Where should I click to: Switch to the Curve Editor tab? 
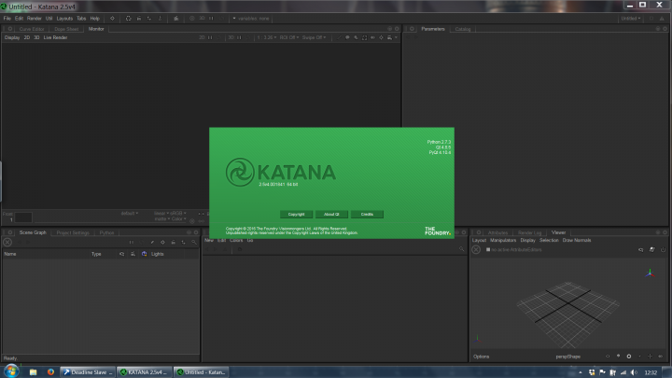coord(32,29)
